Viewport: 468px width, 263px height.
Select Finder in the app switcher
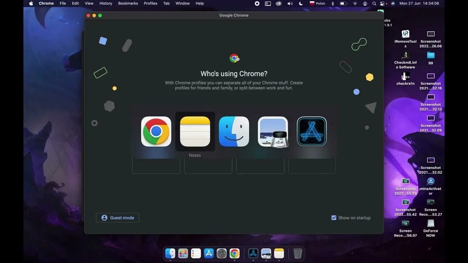(x=234, y=131)
